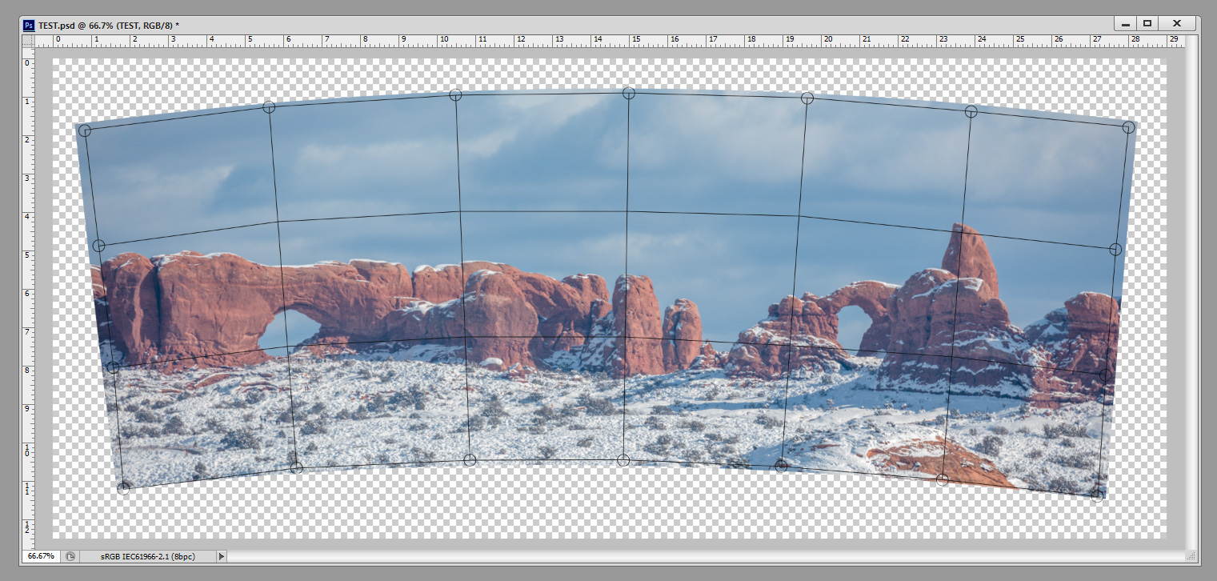Viewport: 1217px width, 581px height.
Task: Maximize the TEST.psd document window
Action: [x=1147, y=24]
